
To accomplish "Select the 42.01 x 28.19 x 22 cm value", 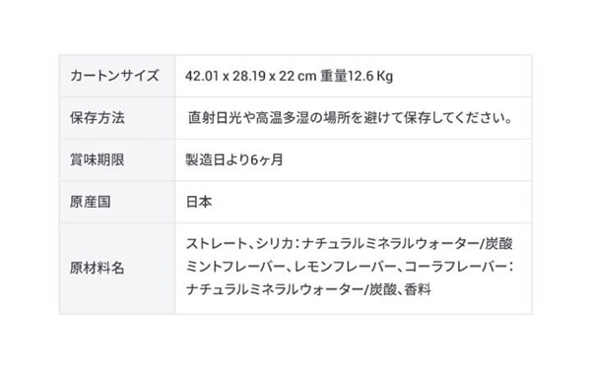I will (250, 76).
